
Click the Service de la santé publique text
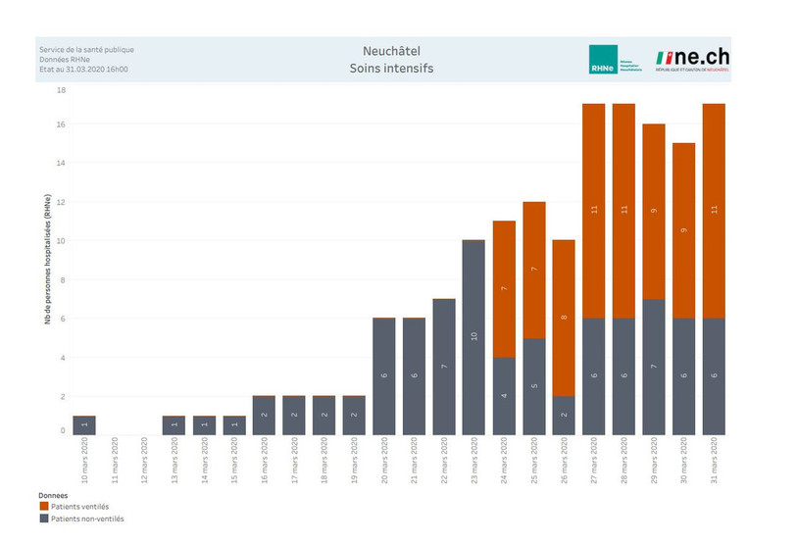(x=87, y=49)
